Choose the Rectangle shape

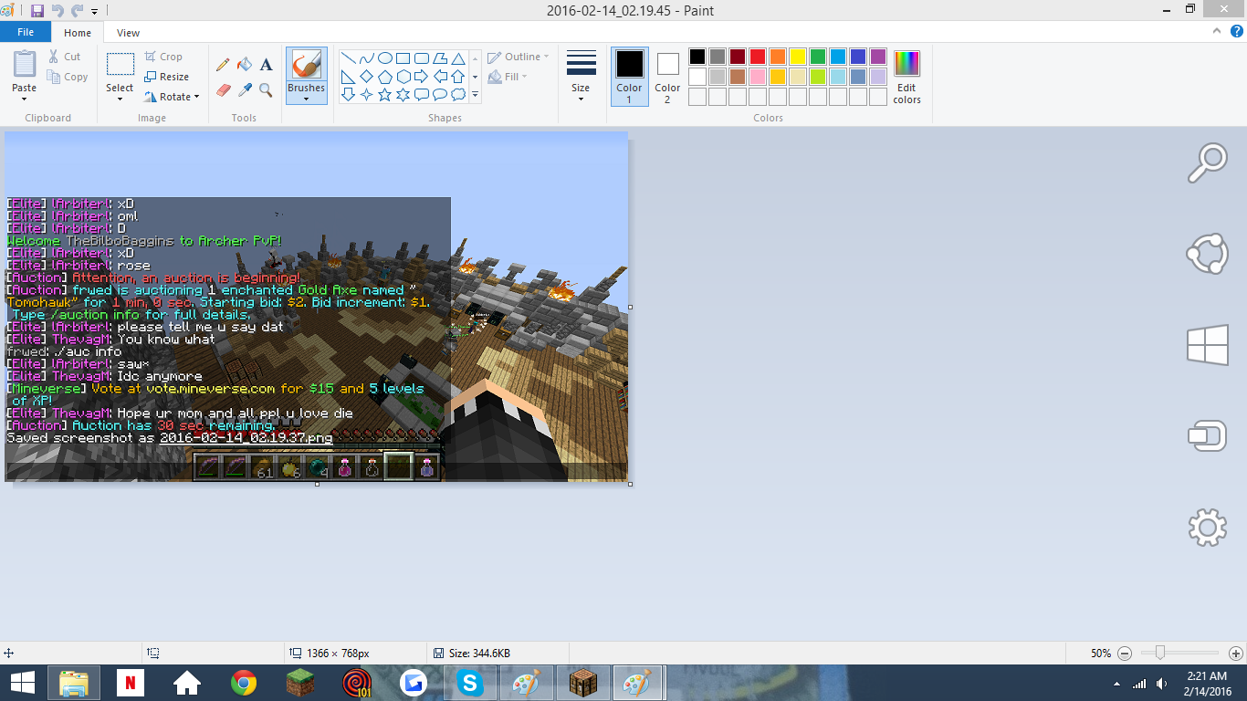click(x=403, y=58)
